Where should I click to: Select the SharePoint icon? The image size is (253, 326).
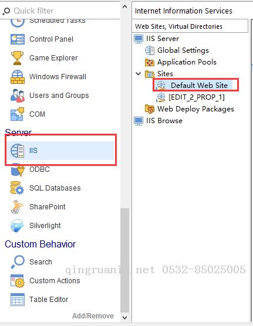pyautogui.click(x=17, y=207)
